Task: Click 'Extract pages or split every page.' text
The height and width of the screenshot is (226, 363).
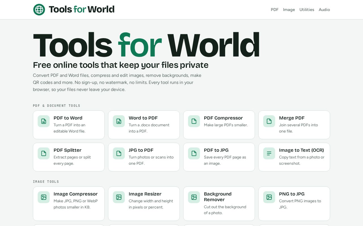Action: (72, 160)
